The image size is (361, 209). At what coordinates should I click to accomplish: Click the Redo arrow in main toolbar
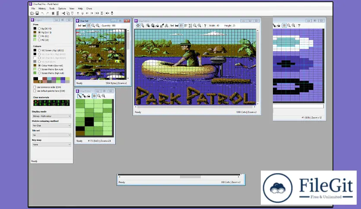pos(47,13)
